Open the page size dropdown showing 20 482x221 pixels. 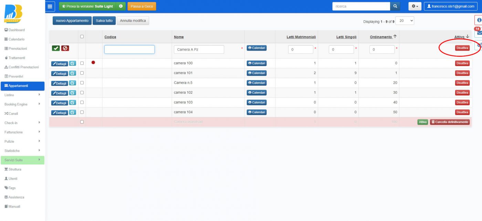pos(405,21)
